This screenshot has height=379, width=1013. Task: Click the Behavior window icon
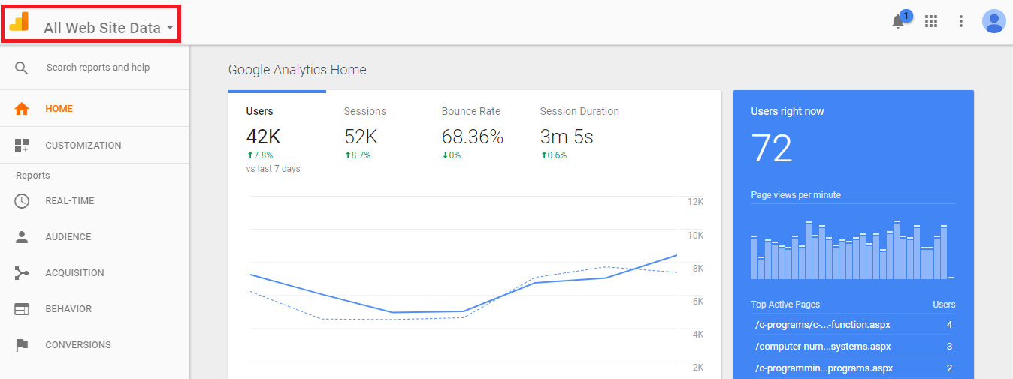(22, 309)
